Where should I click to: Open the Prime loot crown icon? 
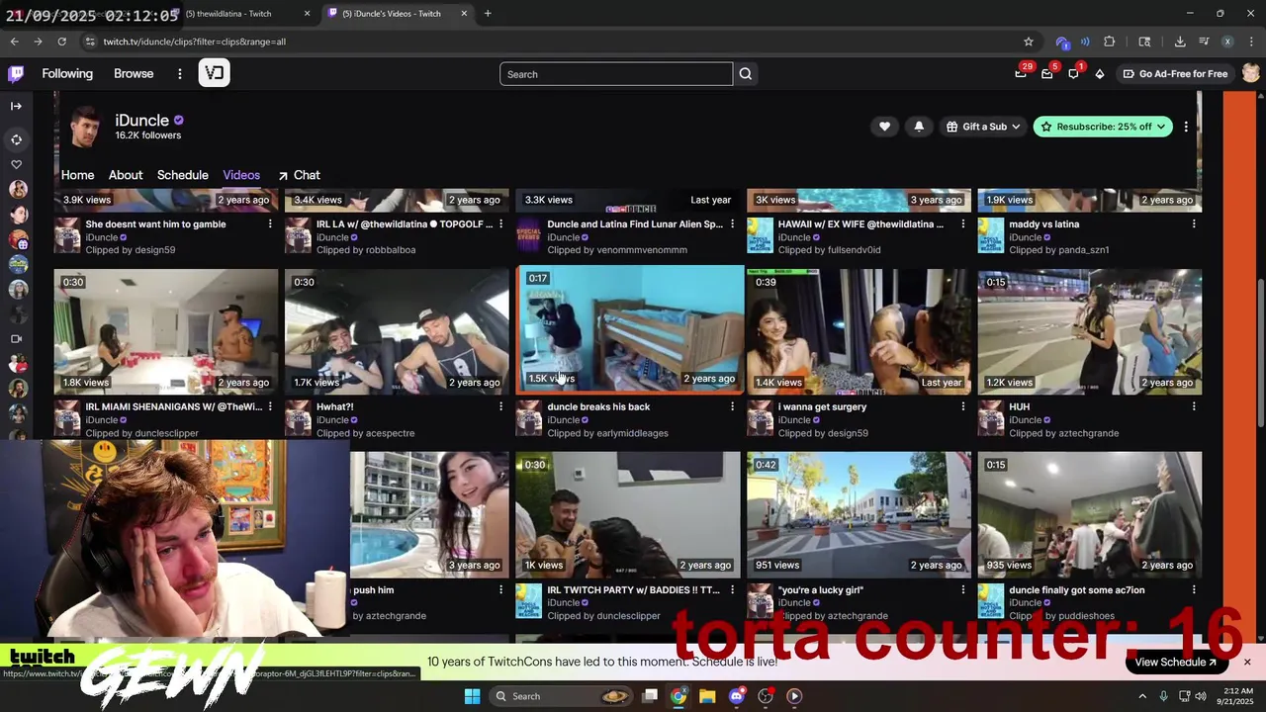click(x=1021, y=73)
